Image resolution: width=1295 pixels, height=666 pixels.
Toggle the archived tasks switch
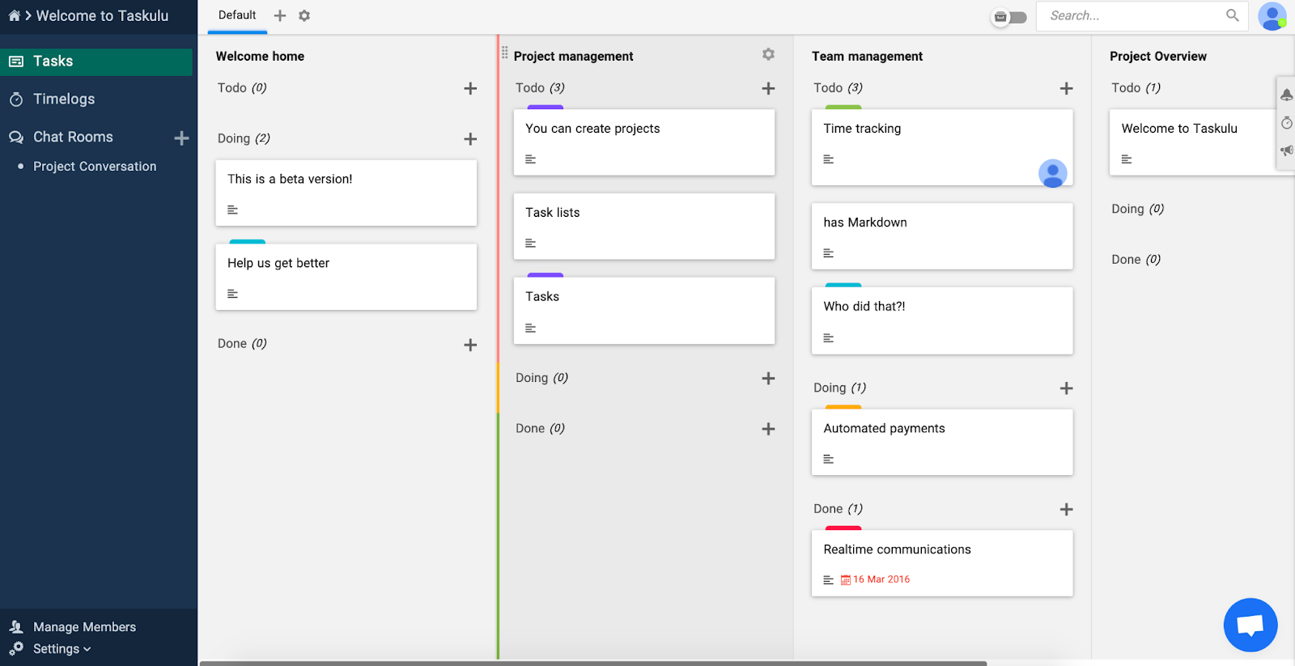1009,17
